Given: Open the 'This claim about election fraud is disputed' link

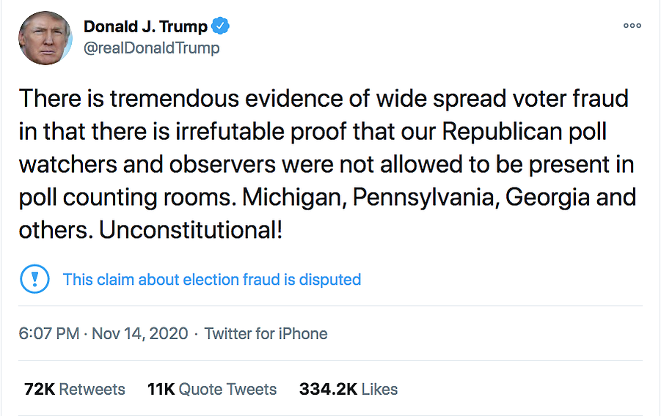Looking at the screenshot, I should point(212,280).
